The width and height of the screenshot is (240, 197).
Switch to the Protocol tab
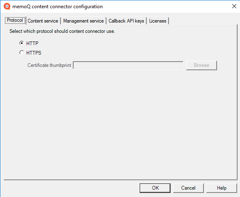pyautogui.click(x=15, y=21)
